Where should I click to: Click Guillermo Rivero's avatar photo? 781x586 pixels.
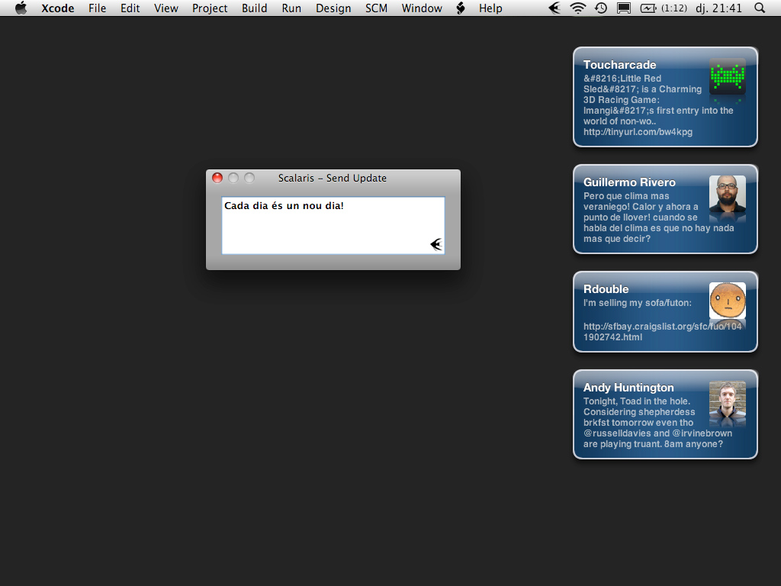727,193
